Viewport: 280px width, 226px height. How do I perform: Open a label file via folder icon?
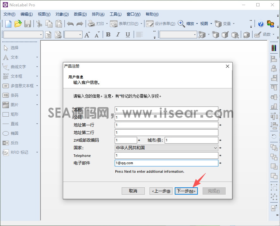[18, 24]
